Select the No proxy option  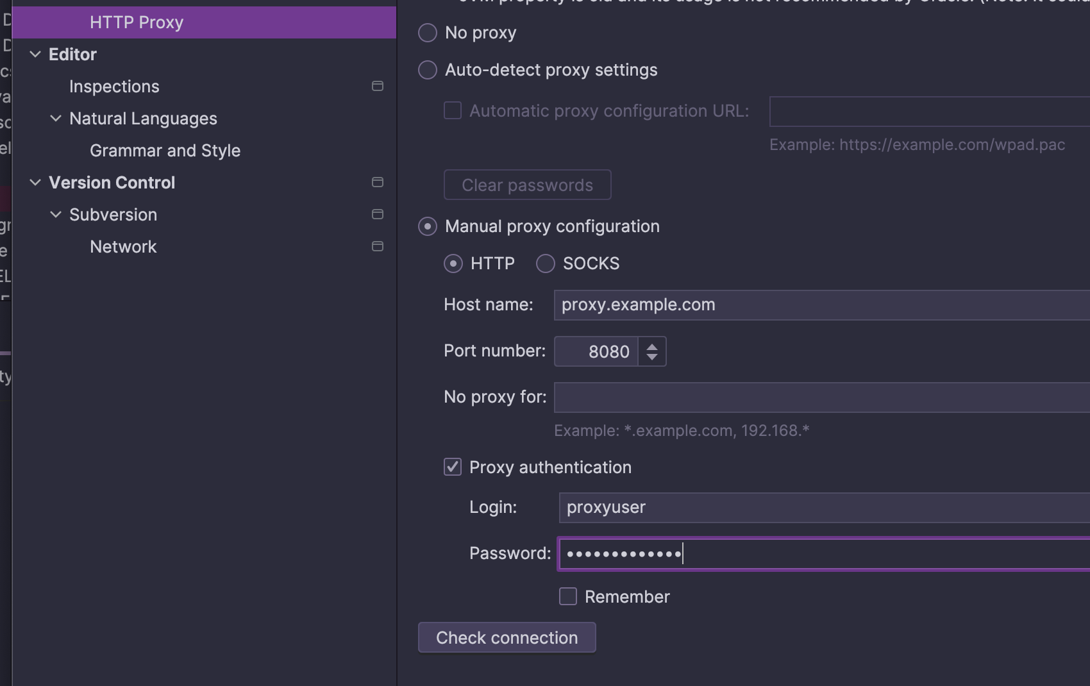click(x=428, y=33)
